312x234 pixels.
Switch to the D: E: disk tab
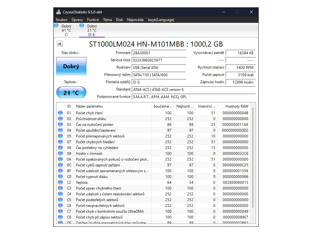pos(92,30)
